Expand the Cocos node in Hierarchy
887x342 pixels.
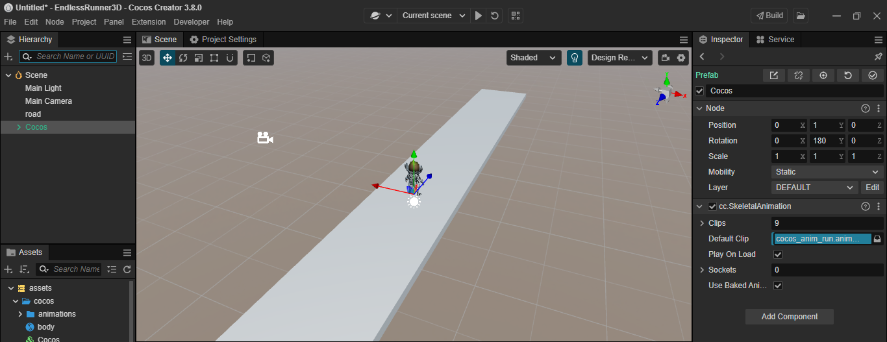point(18,127)
